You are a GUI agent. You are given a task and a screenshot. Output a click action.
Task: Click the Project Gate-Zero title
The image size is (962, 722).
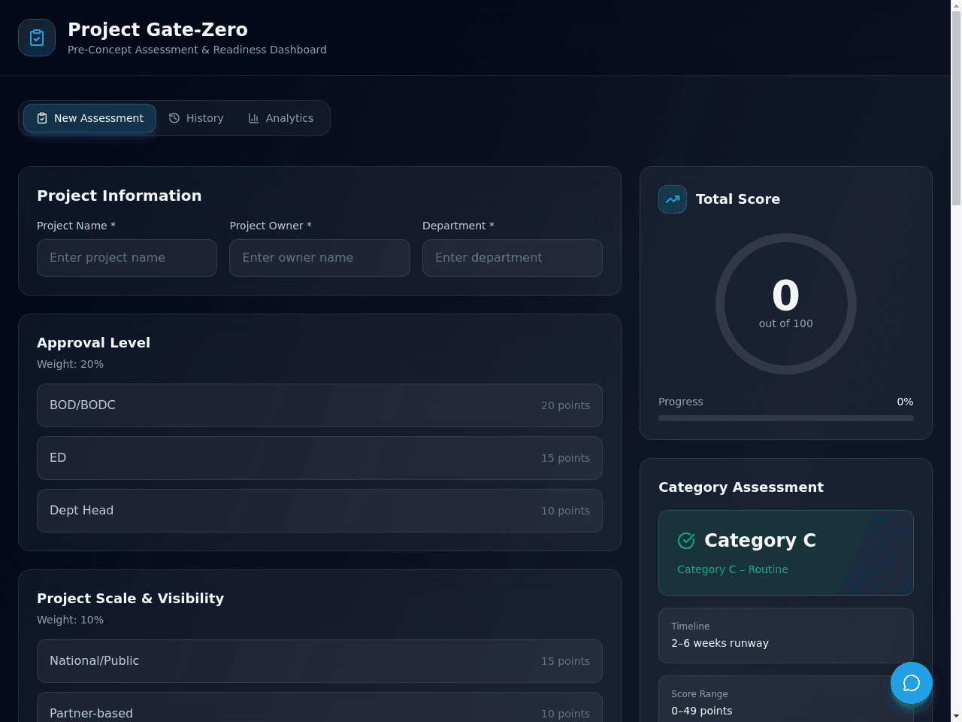[158, 29]
